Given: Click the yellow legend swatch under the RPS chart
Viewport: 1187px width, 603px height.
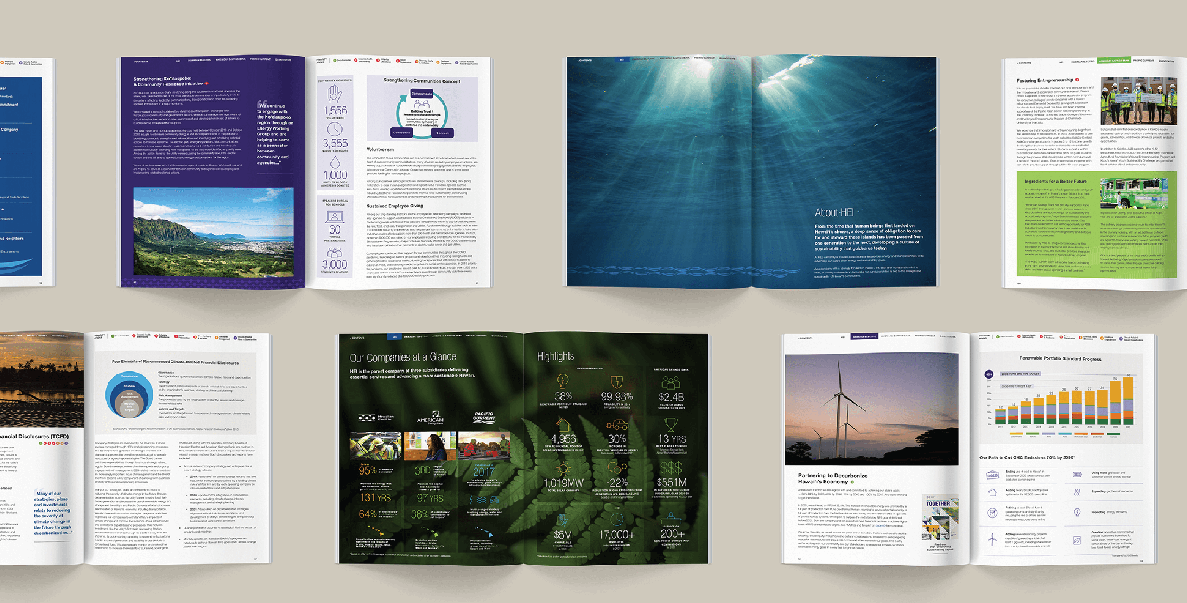Looking at the screenshot, I should pyautogui.click(x=1016, y=434).
